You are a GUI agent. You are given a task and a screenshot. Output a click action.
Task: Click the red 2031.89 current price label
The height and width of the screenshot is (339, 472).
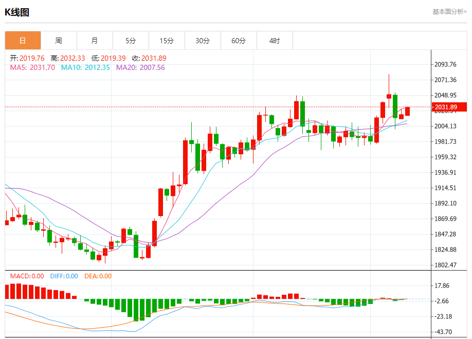tap(449, 107)
